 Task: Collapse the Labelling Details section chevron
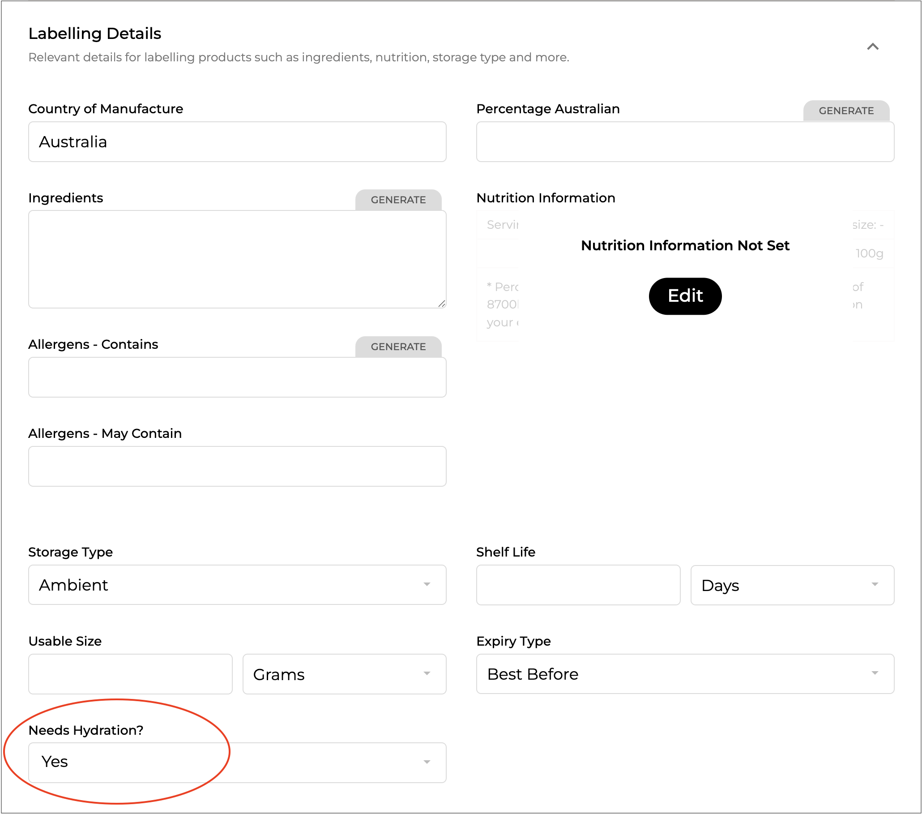(x=872, y=47)
